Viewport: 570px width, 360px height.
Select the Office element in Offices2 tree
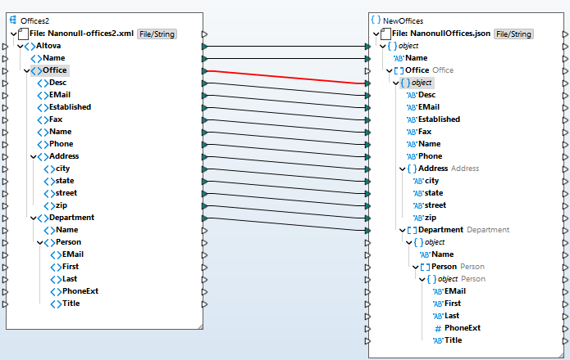(x=55, y=71)
